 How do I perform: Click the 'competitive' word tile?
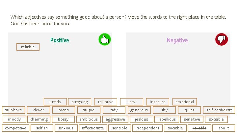[x=15, y=128]
